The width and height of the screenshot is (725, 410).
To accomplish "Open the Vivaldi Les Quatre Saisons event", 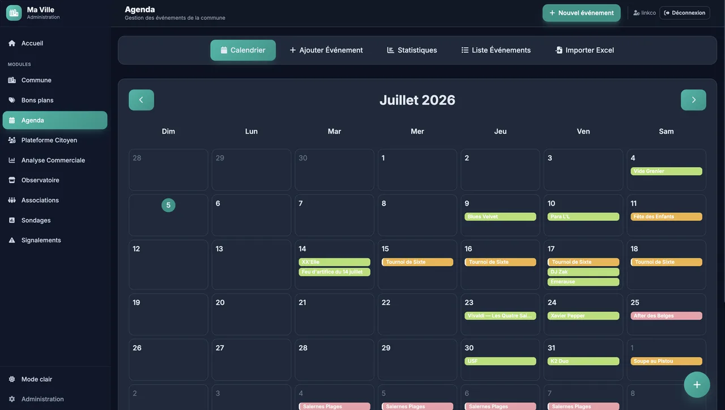I will click(500, 316).
